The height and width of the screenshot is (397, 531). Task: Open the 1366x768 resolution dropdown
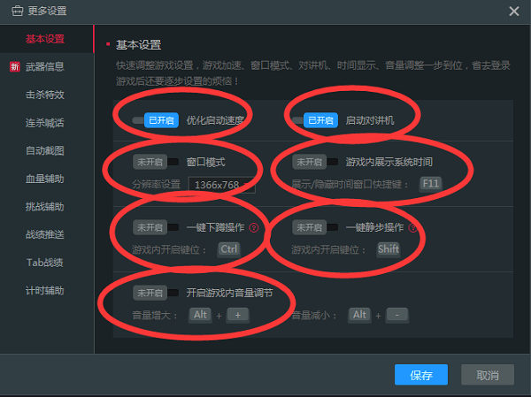pos(221,185)
